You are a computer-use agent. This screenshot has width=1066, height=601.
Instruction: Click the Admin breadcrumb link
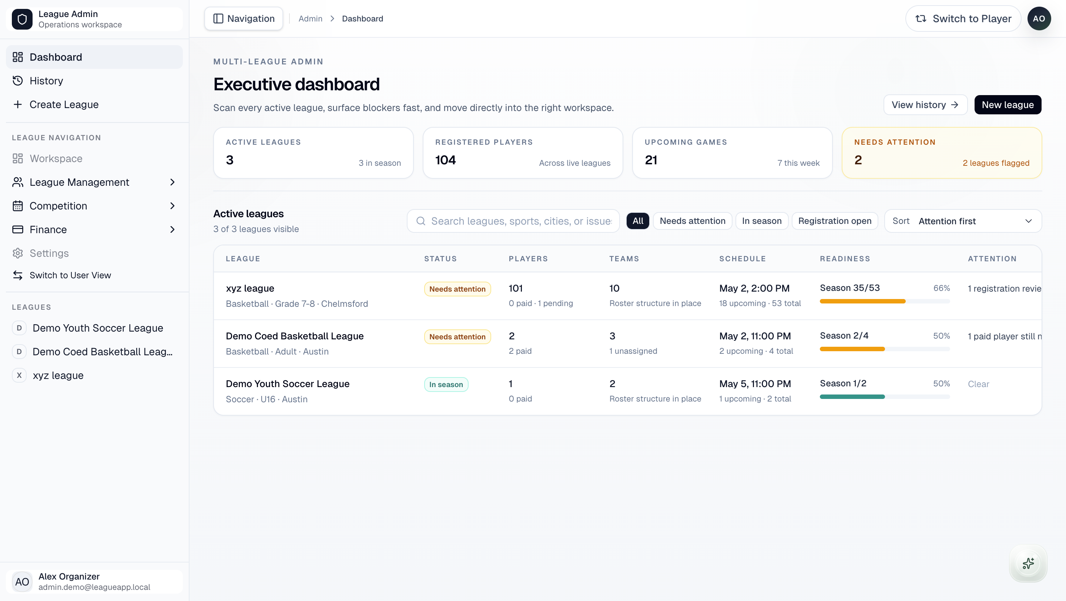311,19
